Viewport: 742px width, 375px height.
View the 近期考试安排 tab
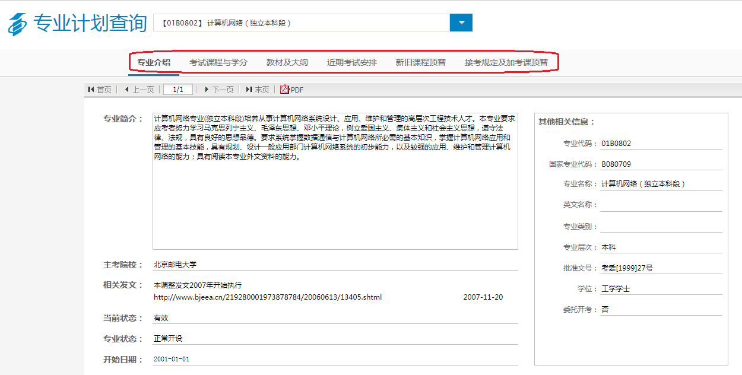click(x=351, y=62)
